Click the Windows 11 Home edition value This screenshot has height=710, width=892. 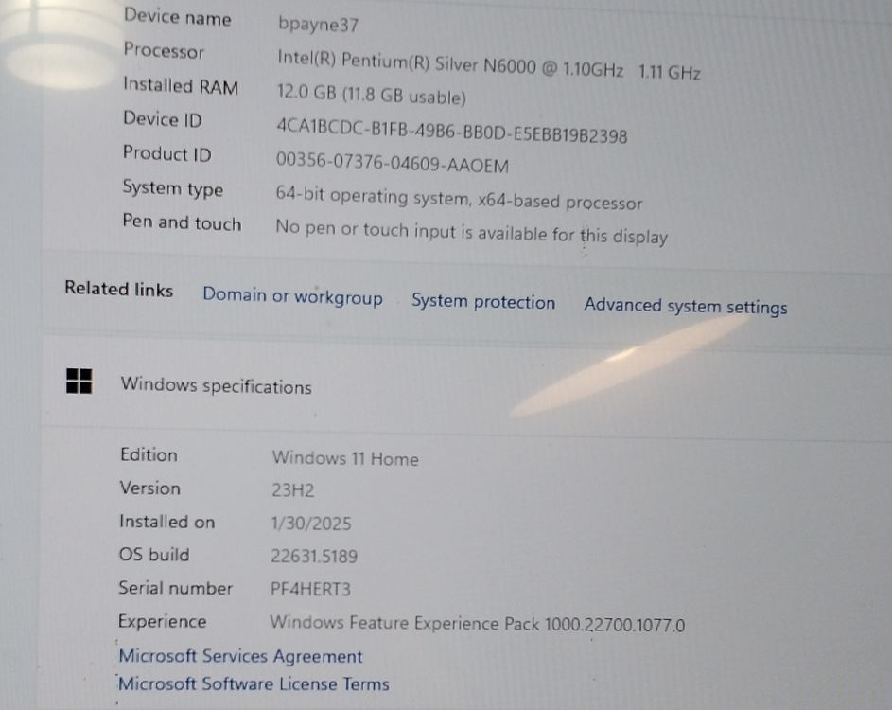344,458
